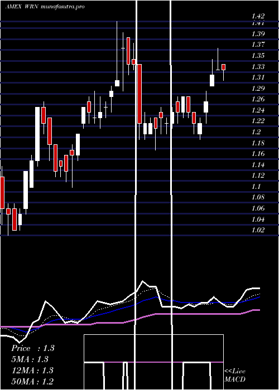Click the 1.26 price axis label
Viewport: 279px width, 390px height.
click(258, 99)
